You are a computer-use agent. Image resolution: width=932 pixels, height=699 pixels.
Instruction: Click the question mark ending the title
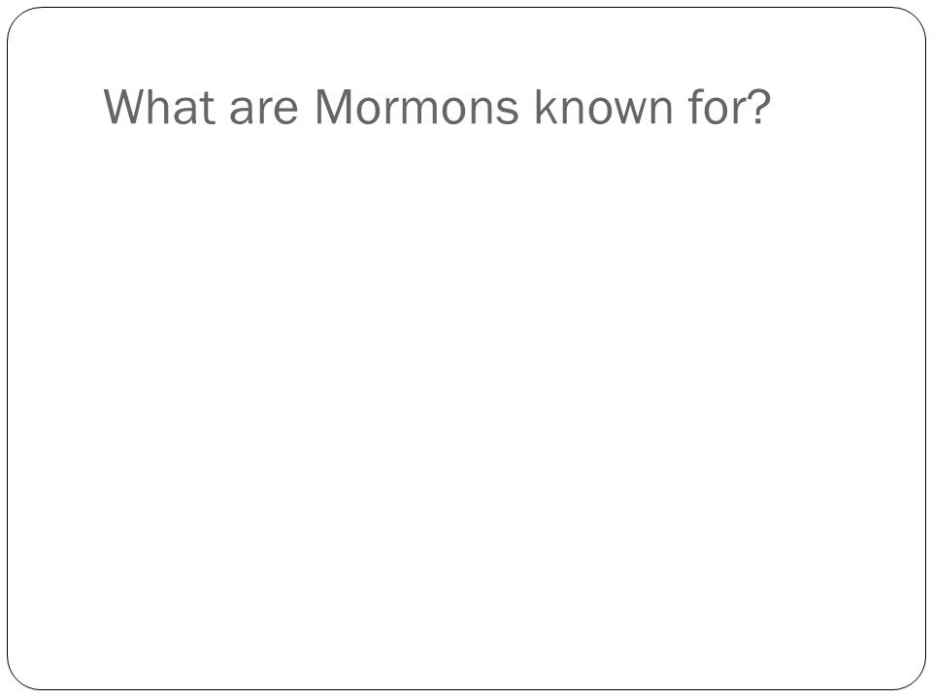click(758, 108)
